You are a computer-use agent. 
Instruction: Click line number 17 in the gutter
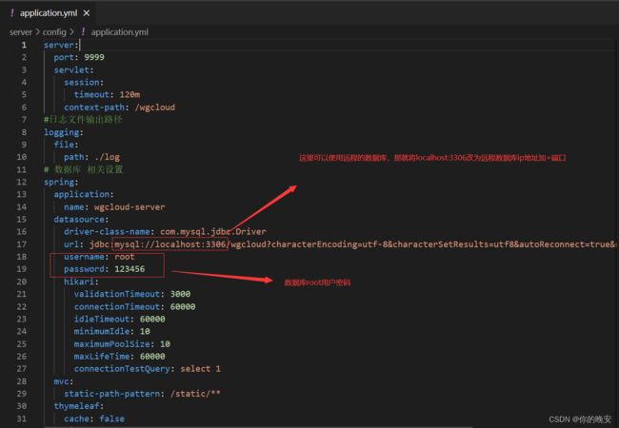tap(22, 243)
